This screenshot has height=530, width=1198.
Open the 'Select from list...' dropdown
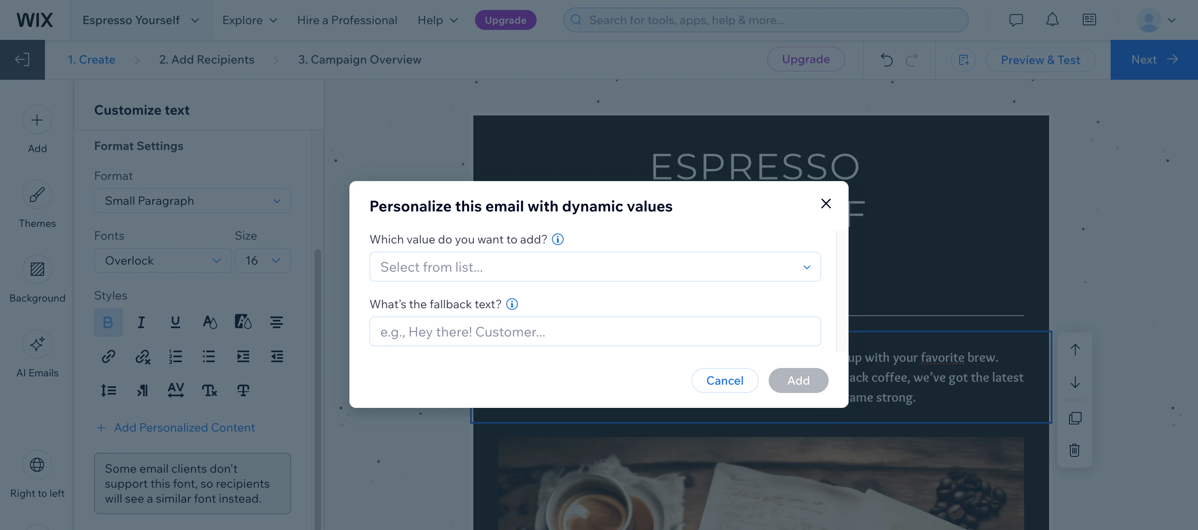595,267
